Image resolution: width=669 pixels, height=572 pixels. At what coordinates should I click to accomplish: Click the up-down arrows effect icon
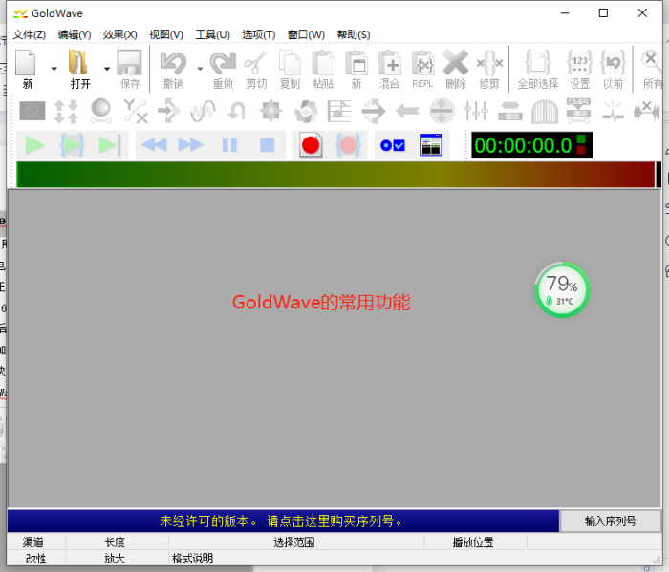tap(66, 111)
